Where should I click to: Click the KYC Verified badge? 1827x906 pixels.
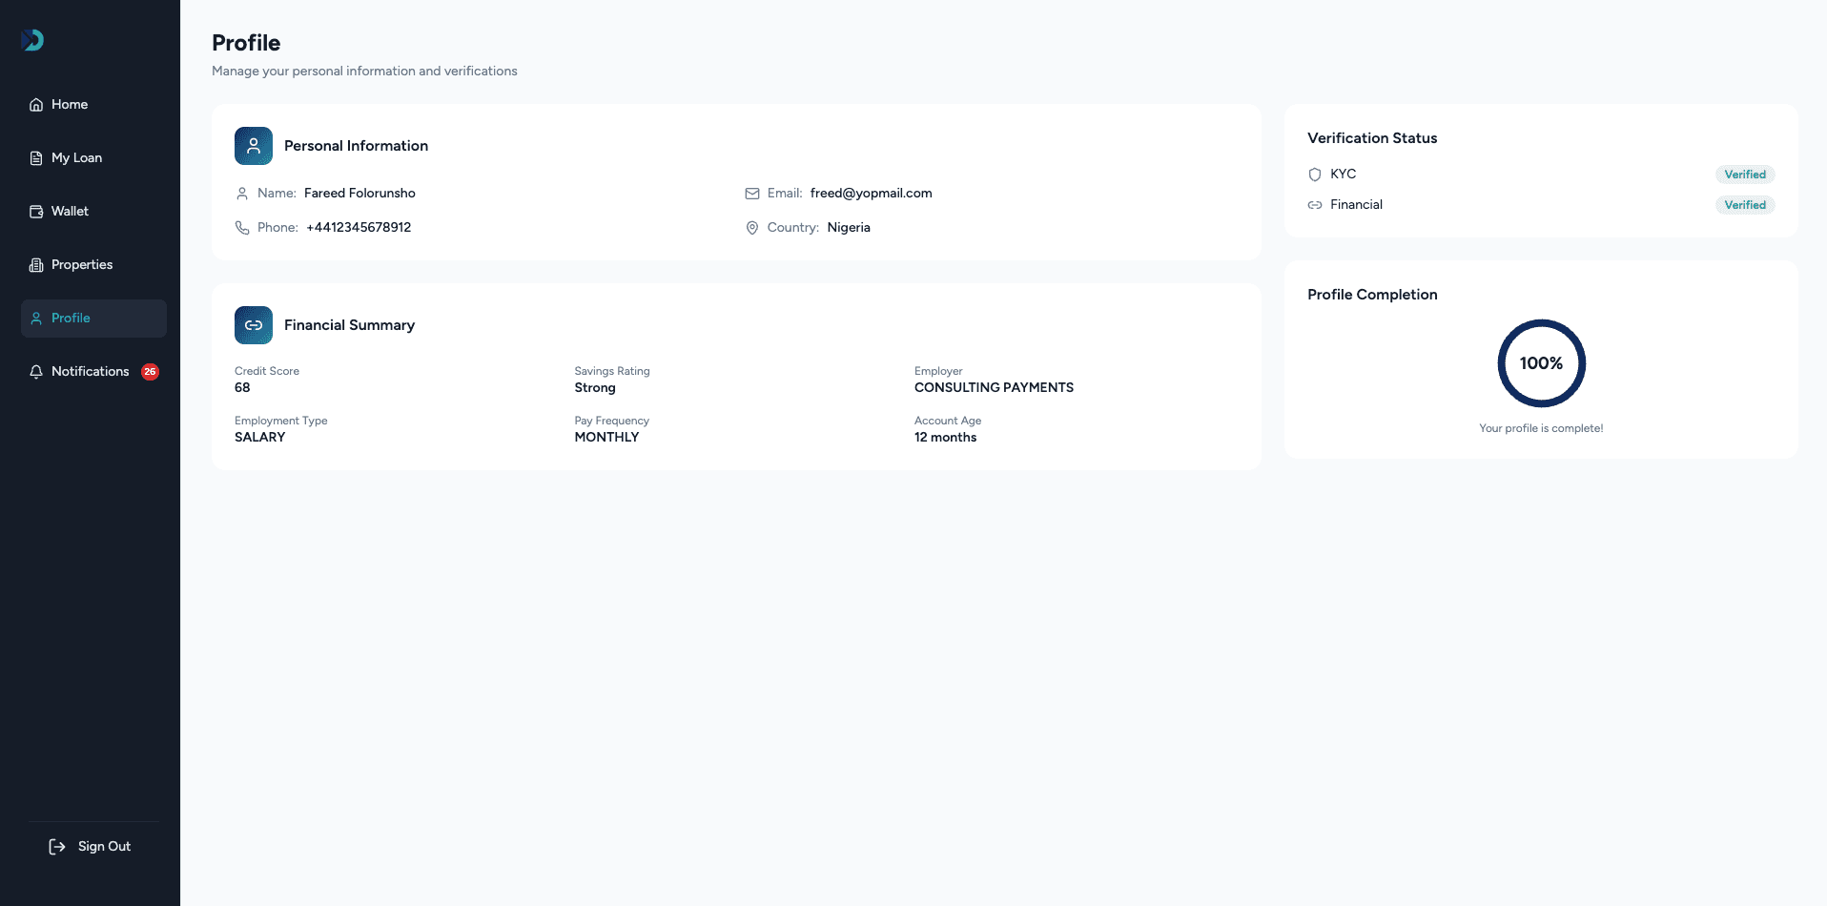tap(1745, 175)
